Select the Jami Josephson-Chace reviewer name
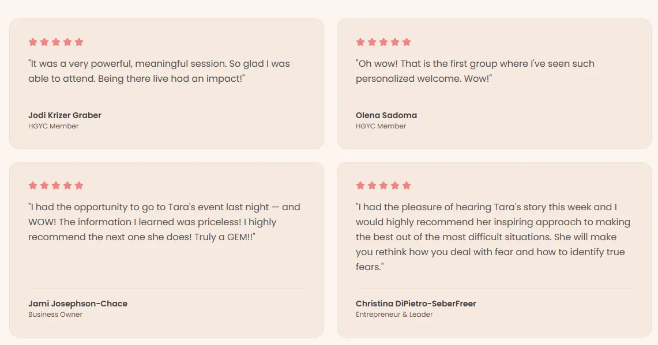The height and width of the screenshot is (345, 658). [78, 304]
